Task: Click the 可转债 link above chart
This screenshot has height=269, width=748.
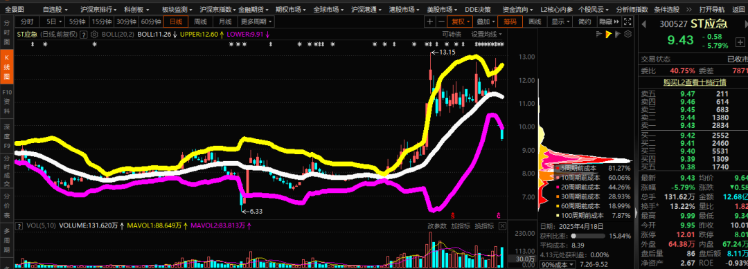Action: (452, 35)
